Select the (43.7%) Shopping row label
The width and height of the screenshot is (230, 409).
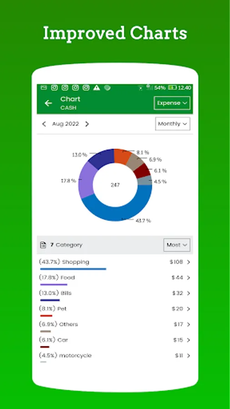pos(64,262)
